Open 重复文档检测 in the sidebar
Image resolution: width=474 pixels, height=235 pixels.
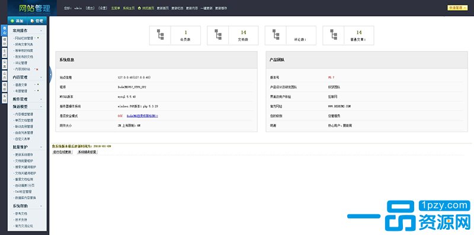(x=24, y=179)
